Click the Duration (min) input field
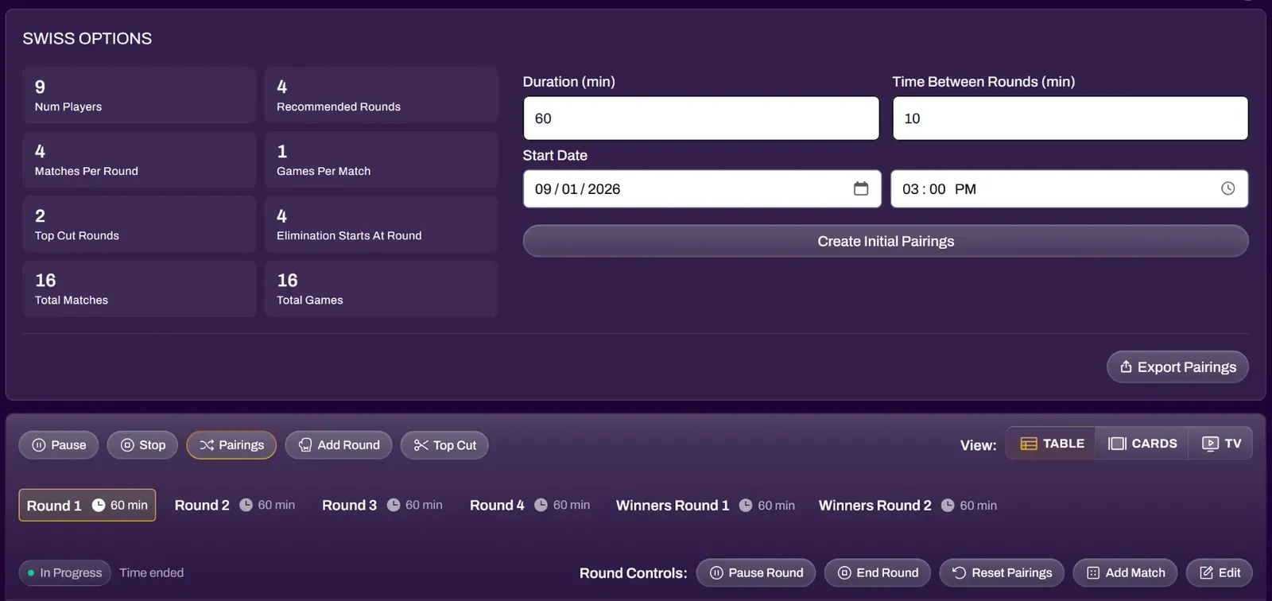Image resolution: width=1272 pixels, height=601 pixels. 701,118
